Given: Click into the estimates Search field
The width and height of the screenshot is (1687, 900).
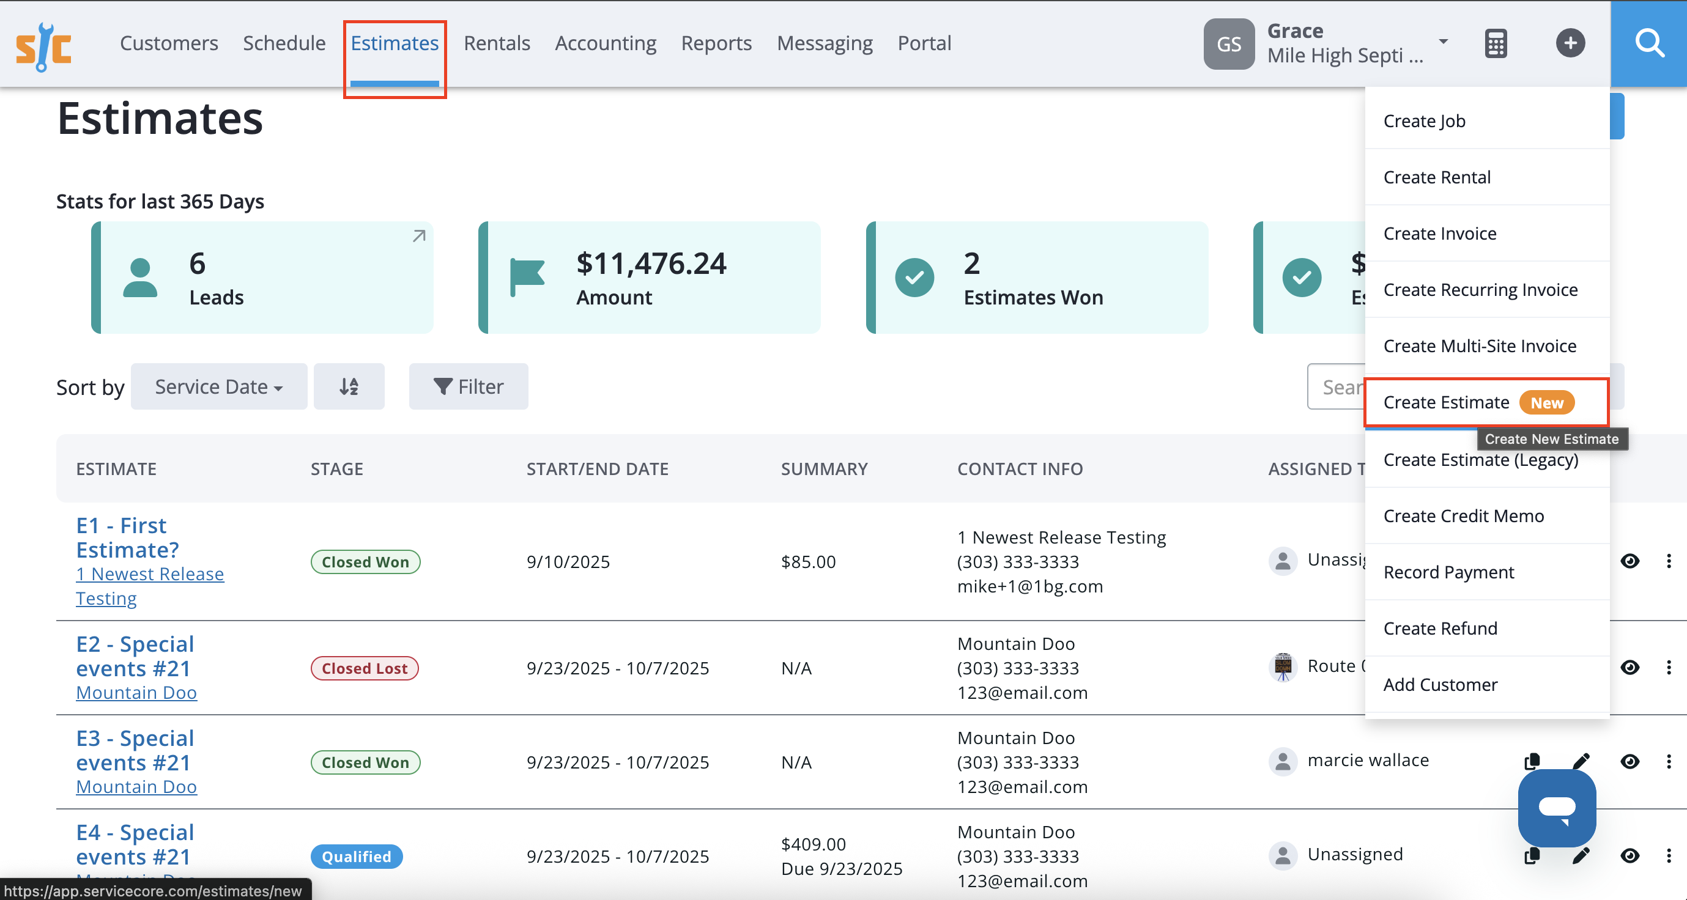Looking at the screenshot, I should [1336, 386].
